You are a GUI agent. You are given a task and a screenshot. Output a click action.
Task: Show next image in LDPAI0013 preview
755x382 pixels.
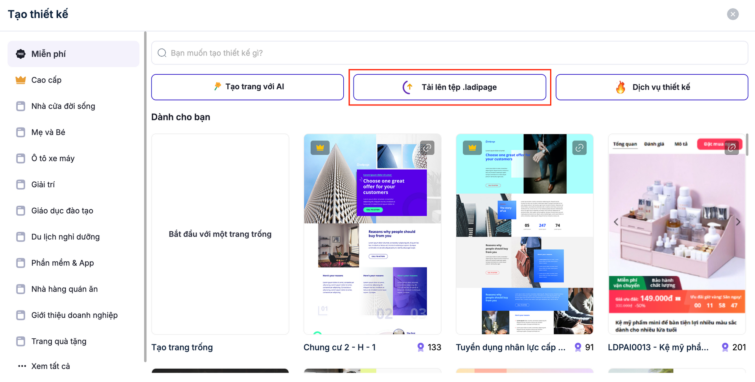point(738,222)
